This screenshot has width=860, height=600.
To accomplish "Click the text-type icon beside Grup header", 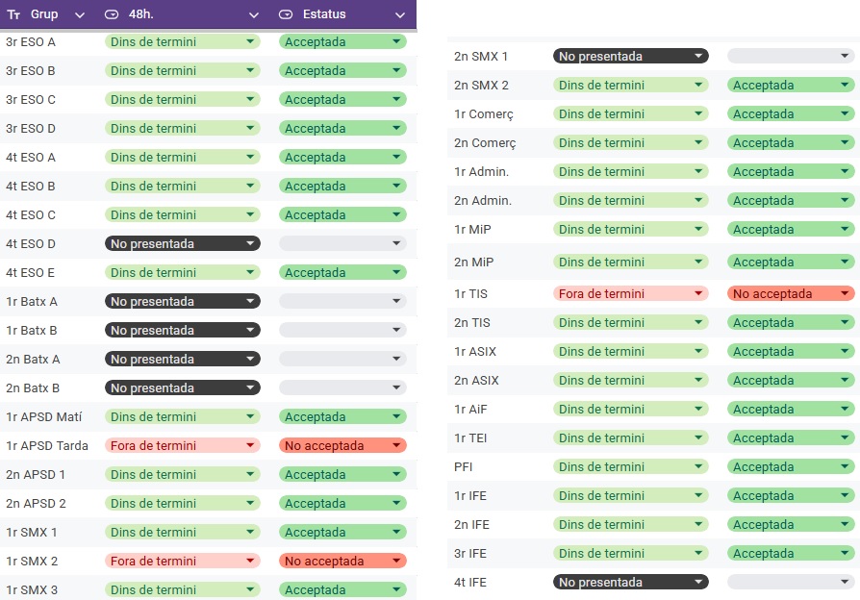I will click(13, 14).
